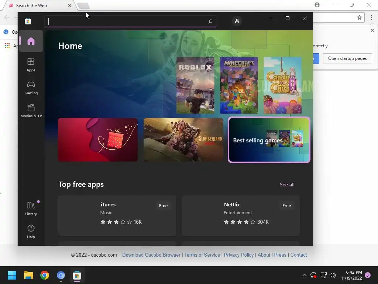
Task: Open the Terms of Service link
Action: tap(202, 255)
